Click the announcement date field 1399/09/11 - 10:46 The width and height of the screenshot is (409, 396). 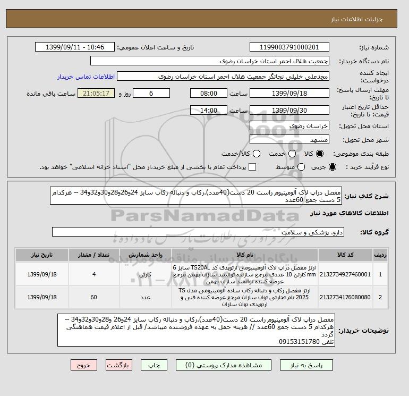tap(74, 47)
